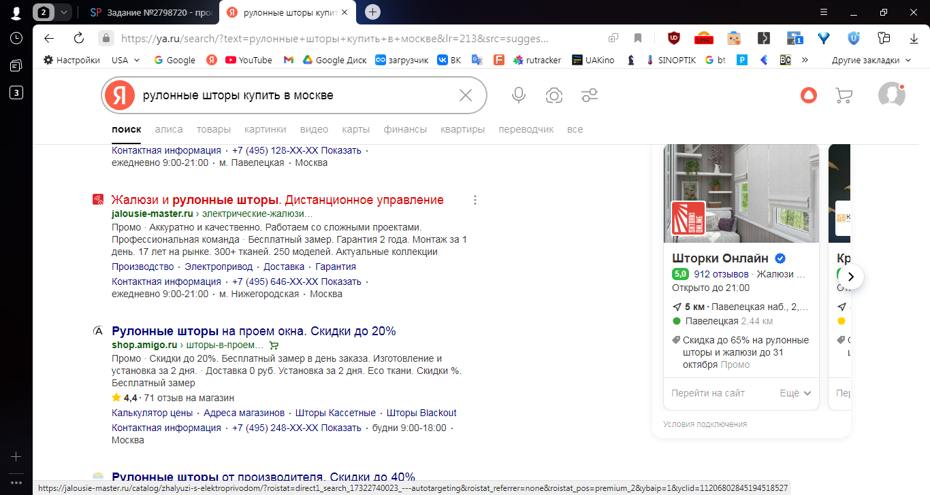The width and height of the screenshot is (930, 495).
Task: Select the карты search tab
Action: pos(356,129)
